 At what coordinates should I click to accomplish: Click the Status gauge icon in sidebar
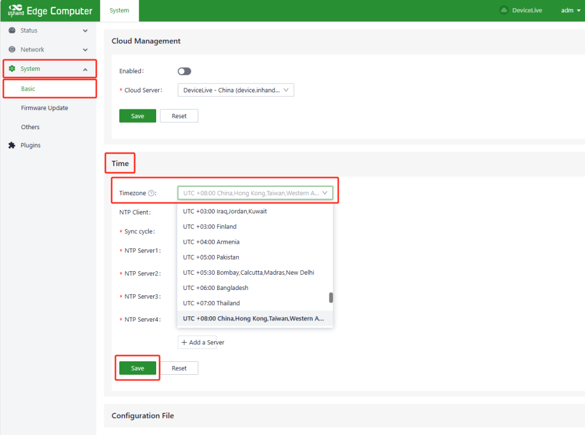coord(12,30)
